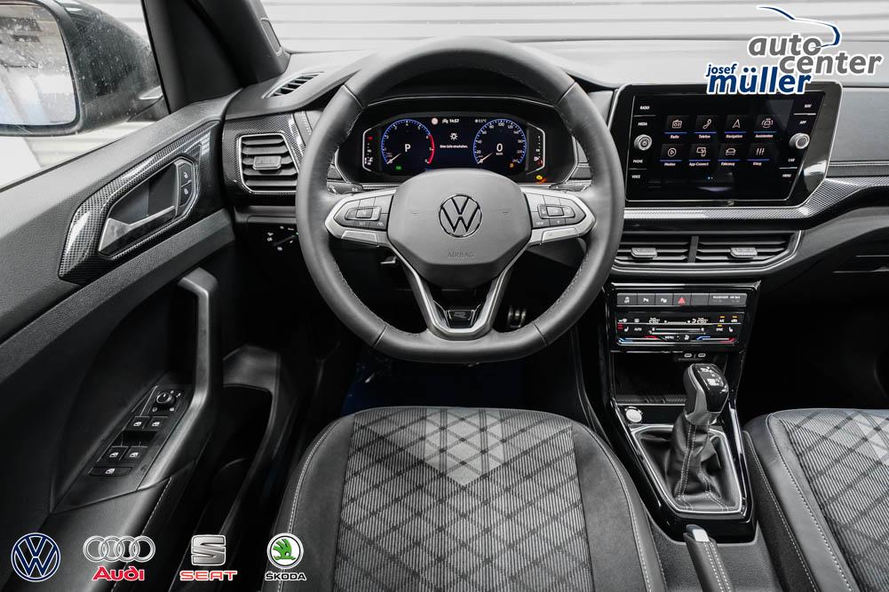Toggle the red hazard warning triangle button
The height and width of the screenshot is (592, 889).
pyautogui.click(x=681, y=300)
